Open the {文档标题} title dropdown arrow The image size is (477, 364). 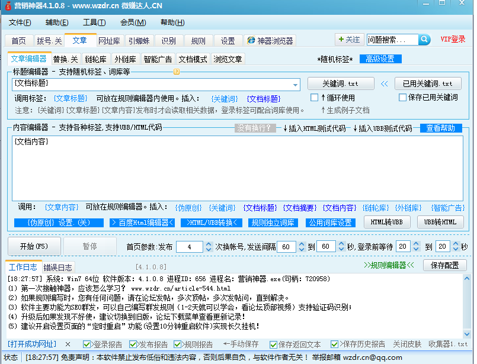294,85
